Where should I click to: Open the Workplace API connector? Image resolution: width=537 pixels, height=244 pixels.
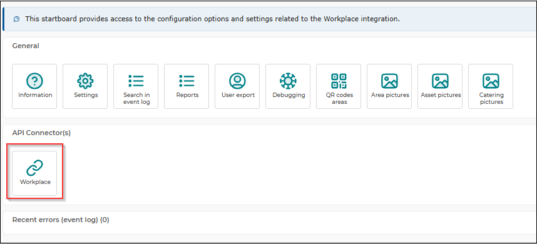click(x=34, y=173)
